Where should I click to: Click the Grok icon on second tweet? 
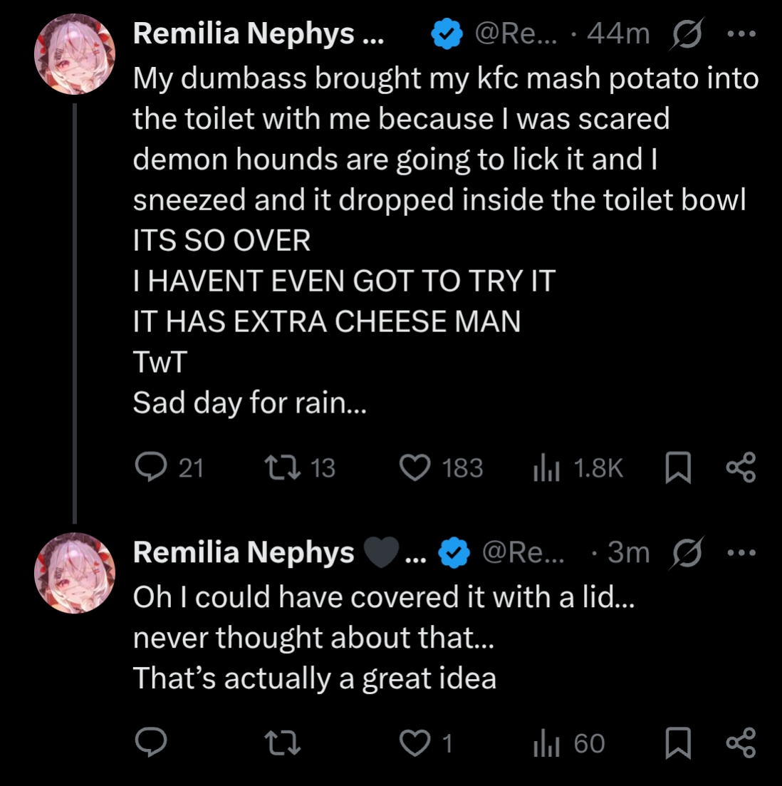[685, 552]
